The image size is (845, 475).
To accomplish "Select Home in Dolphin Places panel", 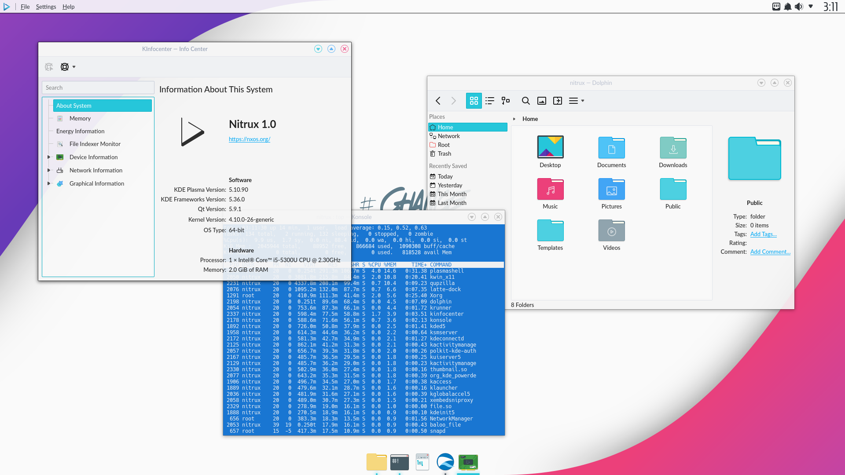I will 468,127.
